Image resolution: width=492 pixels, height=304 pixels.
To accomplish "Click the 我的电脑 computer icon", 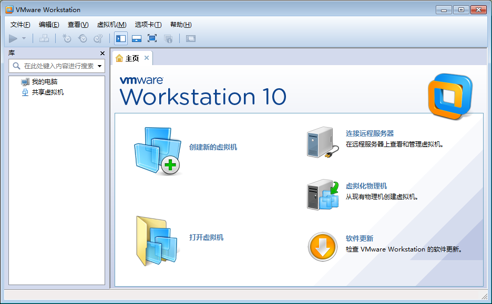I will point(25,82).
